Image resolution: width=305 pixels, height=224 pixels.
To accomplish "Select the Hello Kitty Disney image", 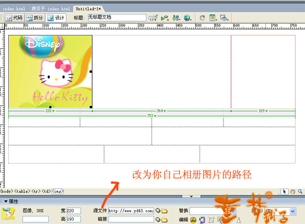I will (x=50, y=72).
